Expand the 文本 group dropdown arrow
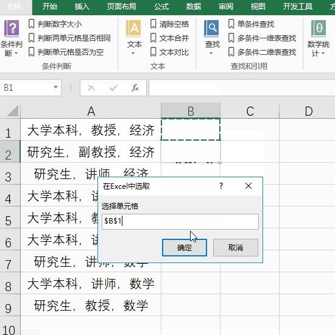 tap(133, 54)
